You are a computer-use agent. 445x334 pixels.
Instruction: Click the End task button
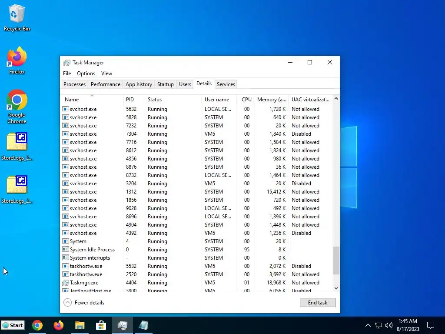[318, 303]
